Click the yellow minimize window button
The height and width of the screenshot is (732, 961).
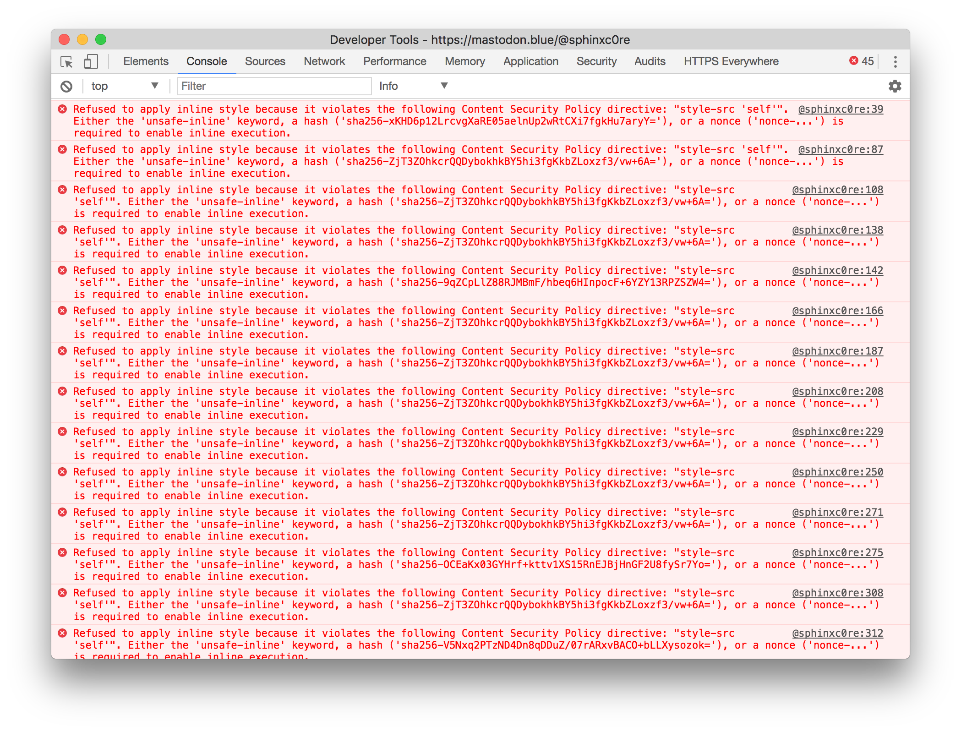point(82,39)
